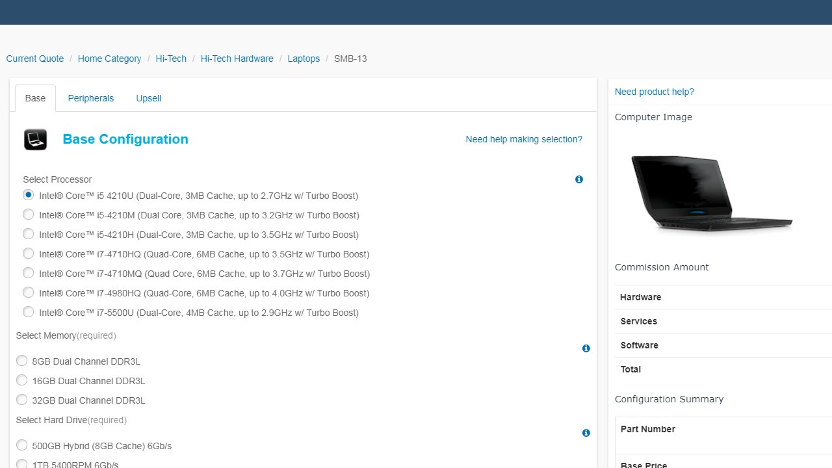The image size is (832, 468).
Task: Click the SMB-13 breadcrumb text
Action: pyautogui.click(x=350, y=58)
